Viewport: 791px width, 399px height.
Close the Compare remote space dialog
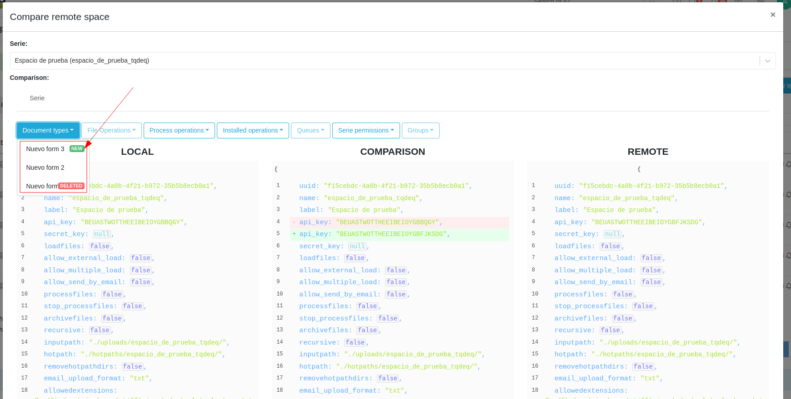[x=772, y=15]
